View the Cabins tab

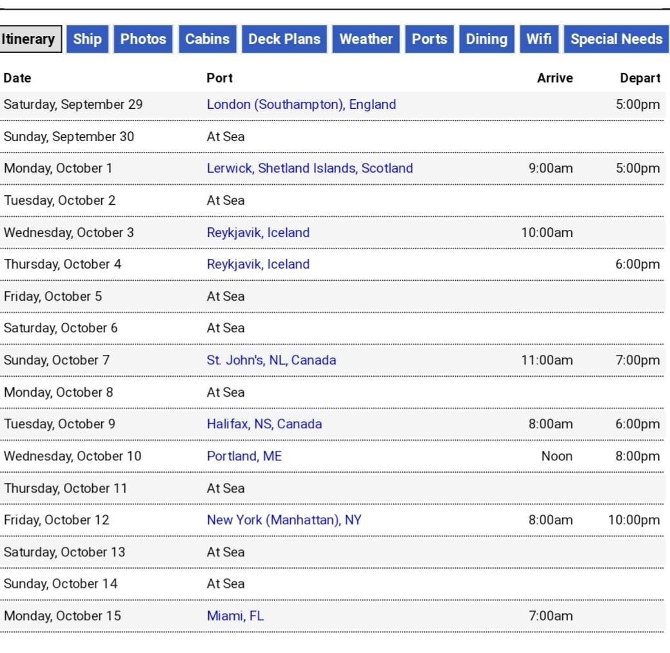(x=207, y=39)
